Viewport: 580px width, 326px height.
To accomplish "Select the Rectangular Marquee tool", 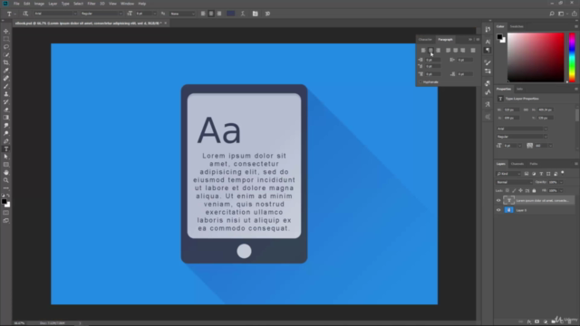I will point(6,39).
